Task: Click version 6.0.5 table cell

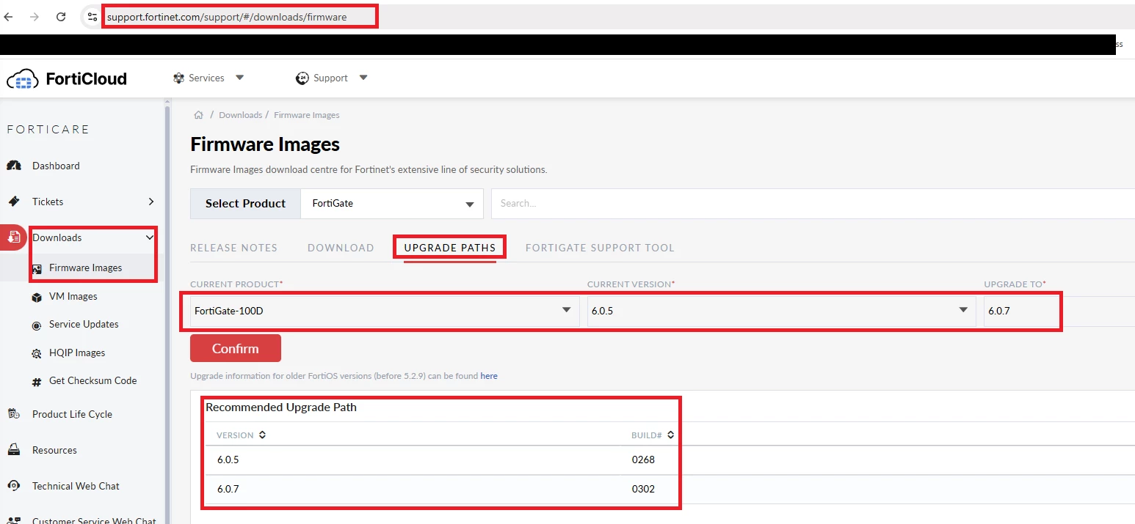Action: [x=228, y=460]
